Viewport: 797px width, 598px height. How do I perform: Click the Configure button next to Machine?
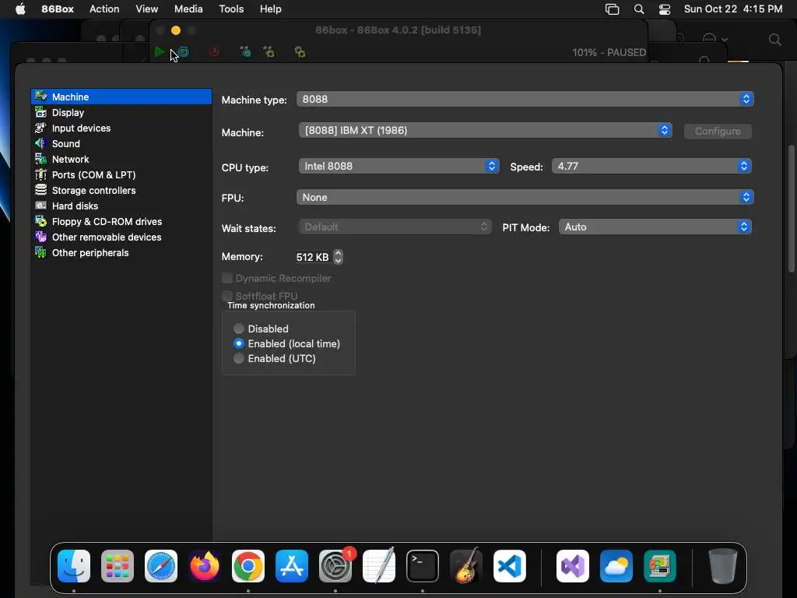(717, 131)
